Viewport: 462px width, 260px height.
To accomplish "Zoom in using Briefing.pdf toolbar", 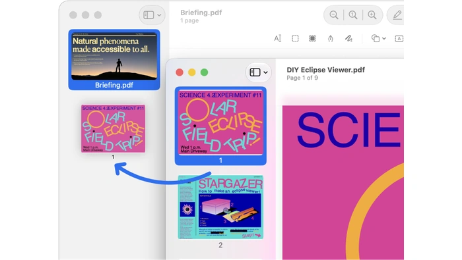I will (x=372, y=15).
